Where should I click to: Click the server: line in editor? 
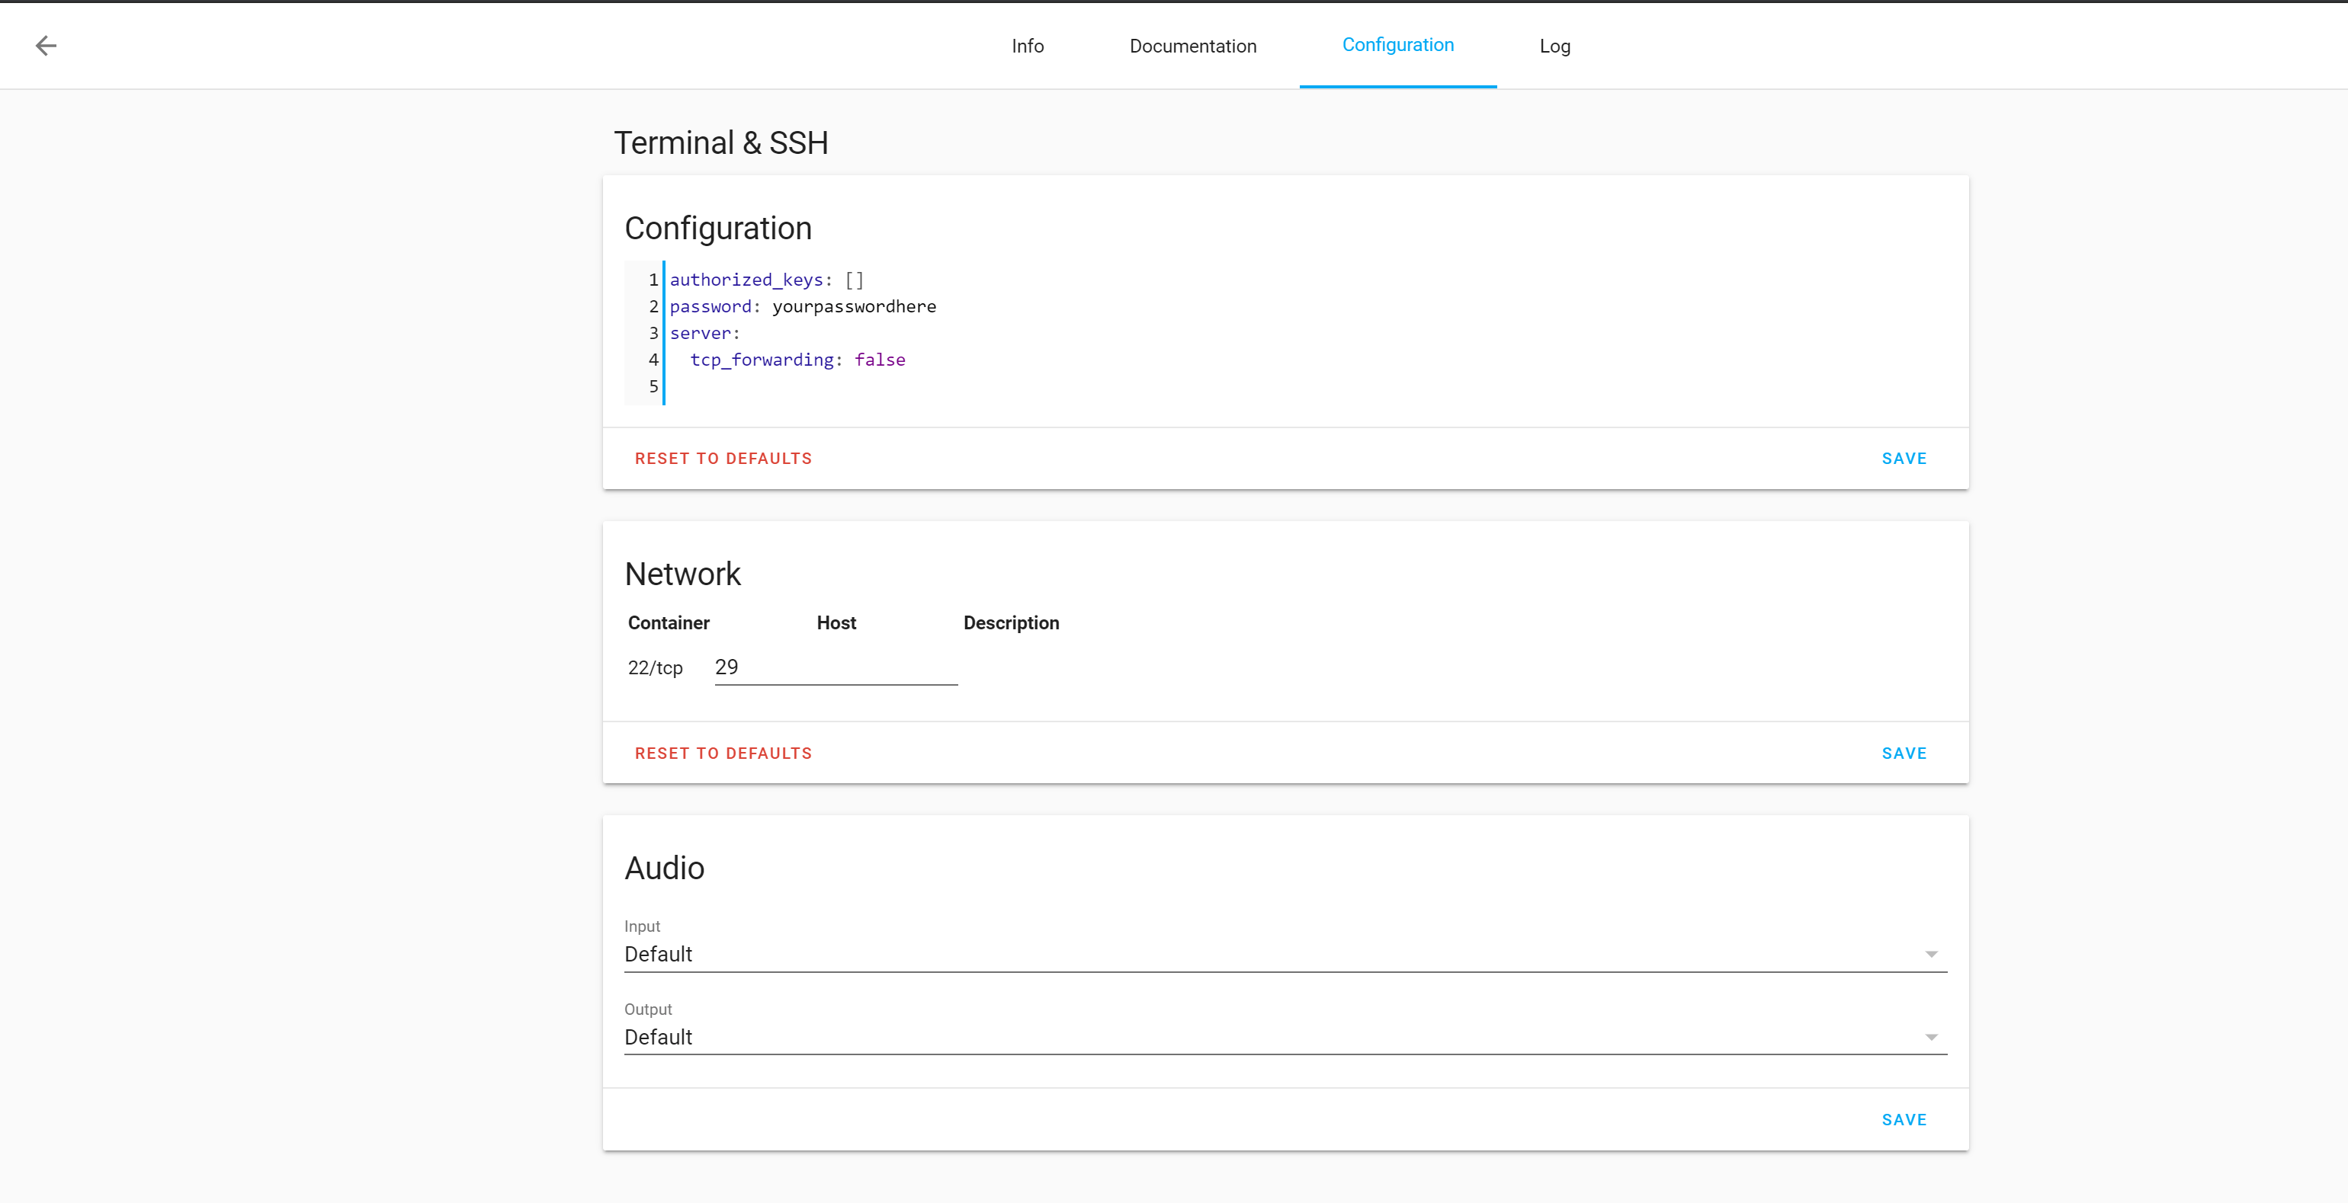click(704, 333)
